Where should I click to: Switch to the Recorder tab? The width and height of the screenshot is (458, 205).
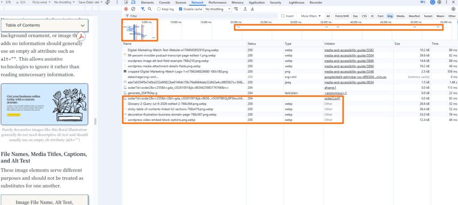[316, 3]
